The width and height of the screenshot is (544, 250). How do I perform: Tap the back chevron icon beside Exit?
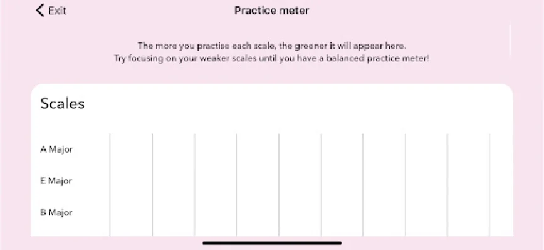tap(40, 11)
